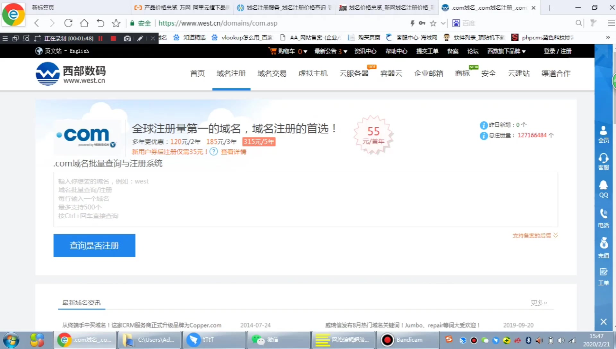616x349 pixels.
Task: Close the right sidebar with the X
Action: (x=603, y=322)
